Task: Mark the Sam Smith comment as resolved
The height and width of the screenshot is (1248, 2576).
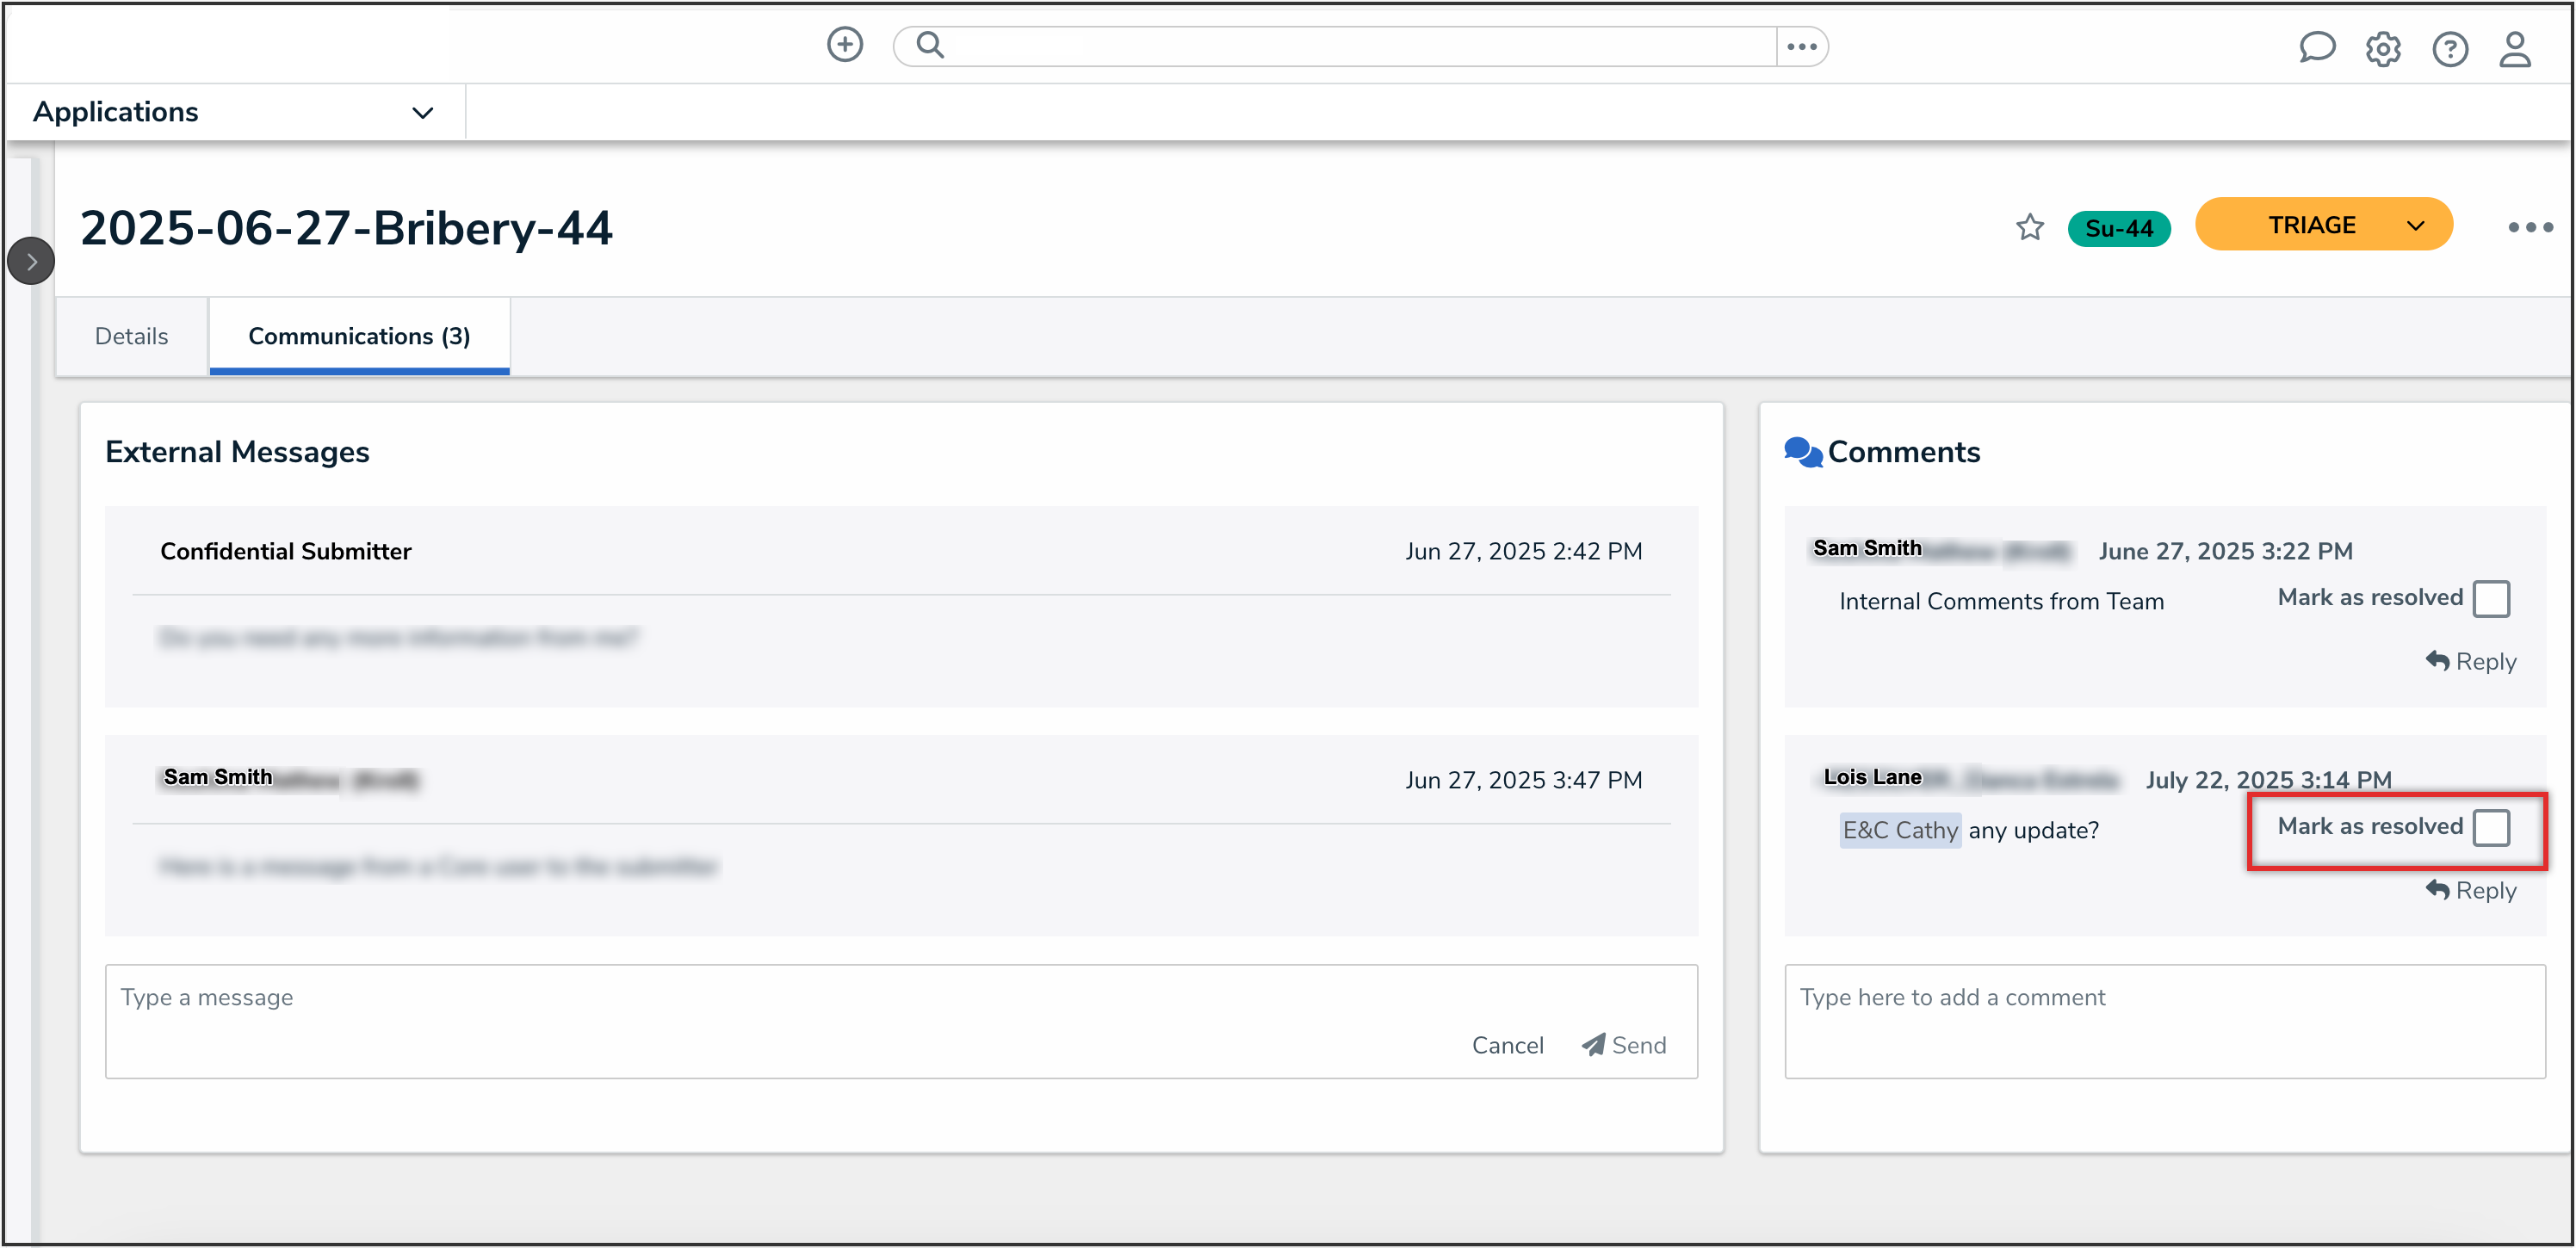Action: click(x=2491, y=599)
